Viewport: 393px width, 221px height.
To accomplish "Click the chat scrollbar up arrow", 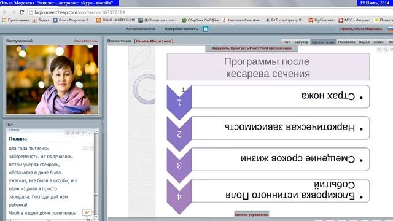I will coord(96,131).
